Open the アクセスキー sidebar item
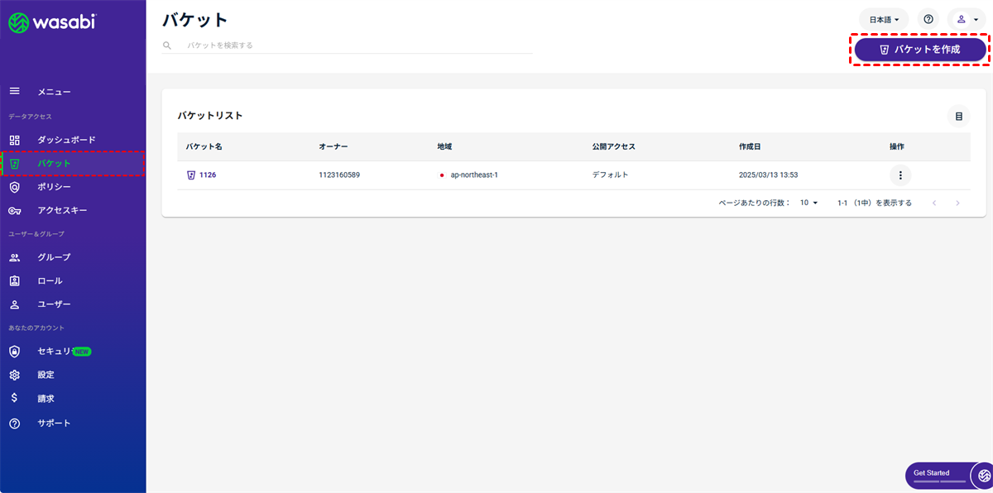Viewport: 993px width, 493px height. tap(73, 210)
